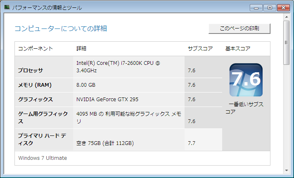Click the 4095 MB graphics memory detail
294x178 pixels.
tap(129, 118)
